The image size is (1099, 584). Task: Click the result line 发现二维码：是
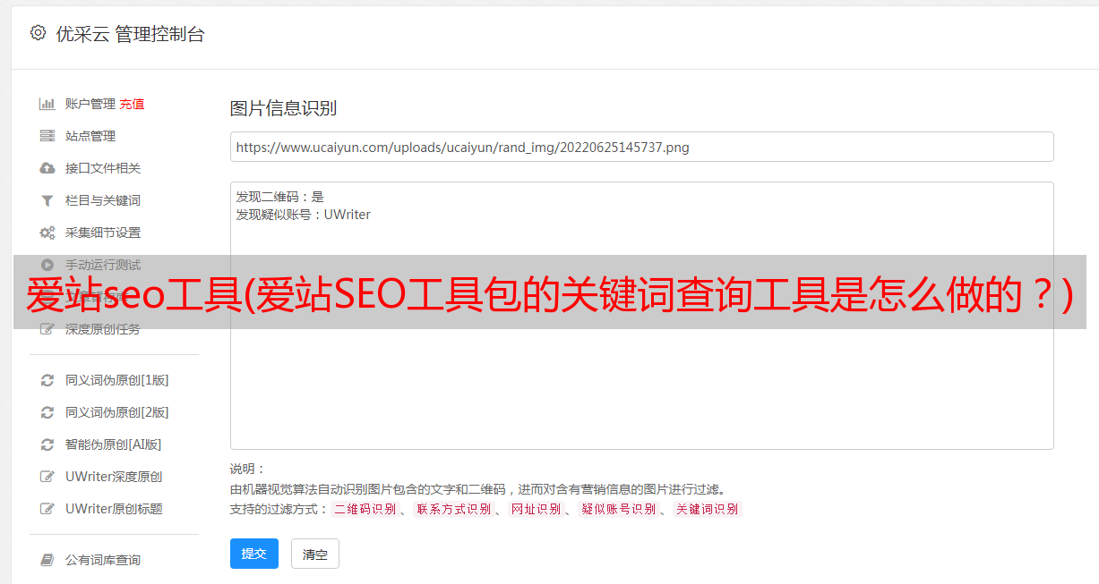pyautogui.click(x=280, y=197)
